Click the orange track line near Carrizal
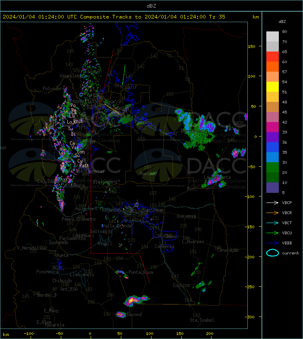303x339 pixels. [112, 109]
